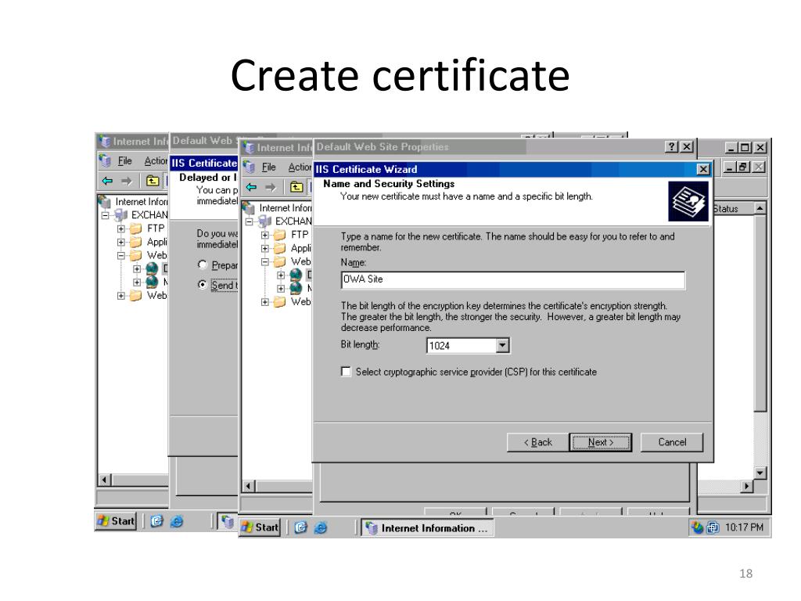Select EXCHAN server icon in rear-left IIS tree
This screenshot has height=601, width=801.
(x=120, y=215)
